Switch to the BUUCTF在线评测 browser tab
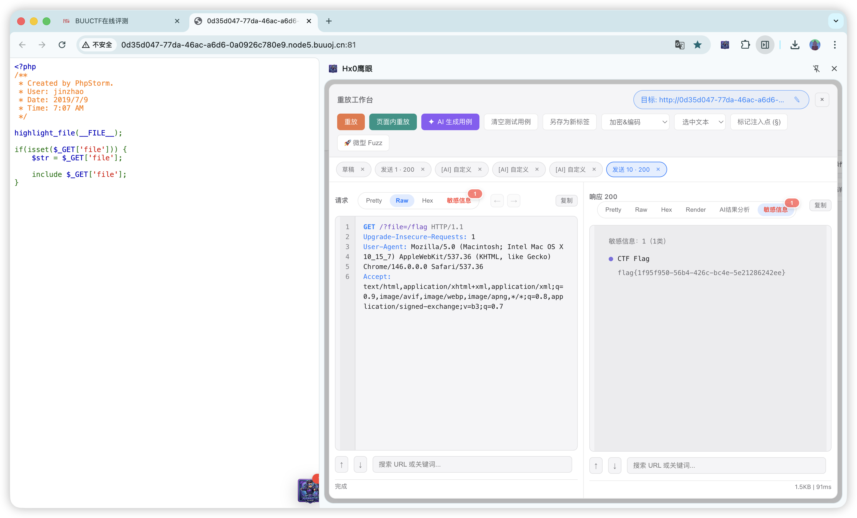 pos(102,21)
